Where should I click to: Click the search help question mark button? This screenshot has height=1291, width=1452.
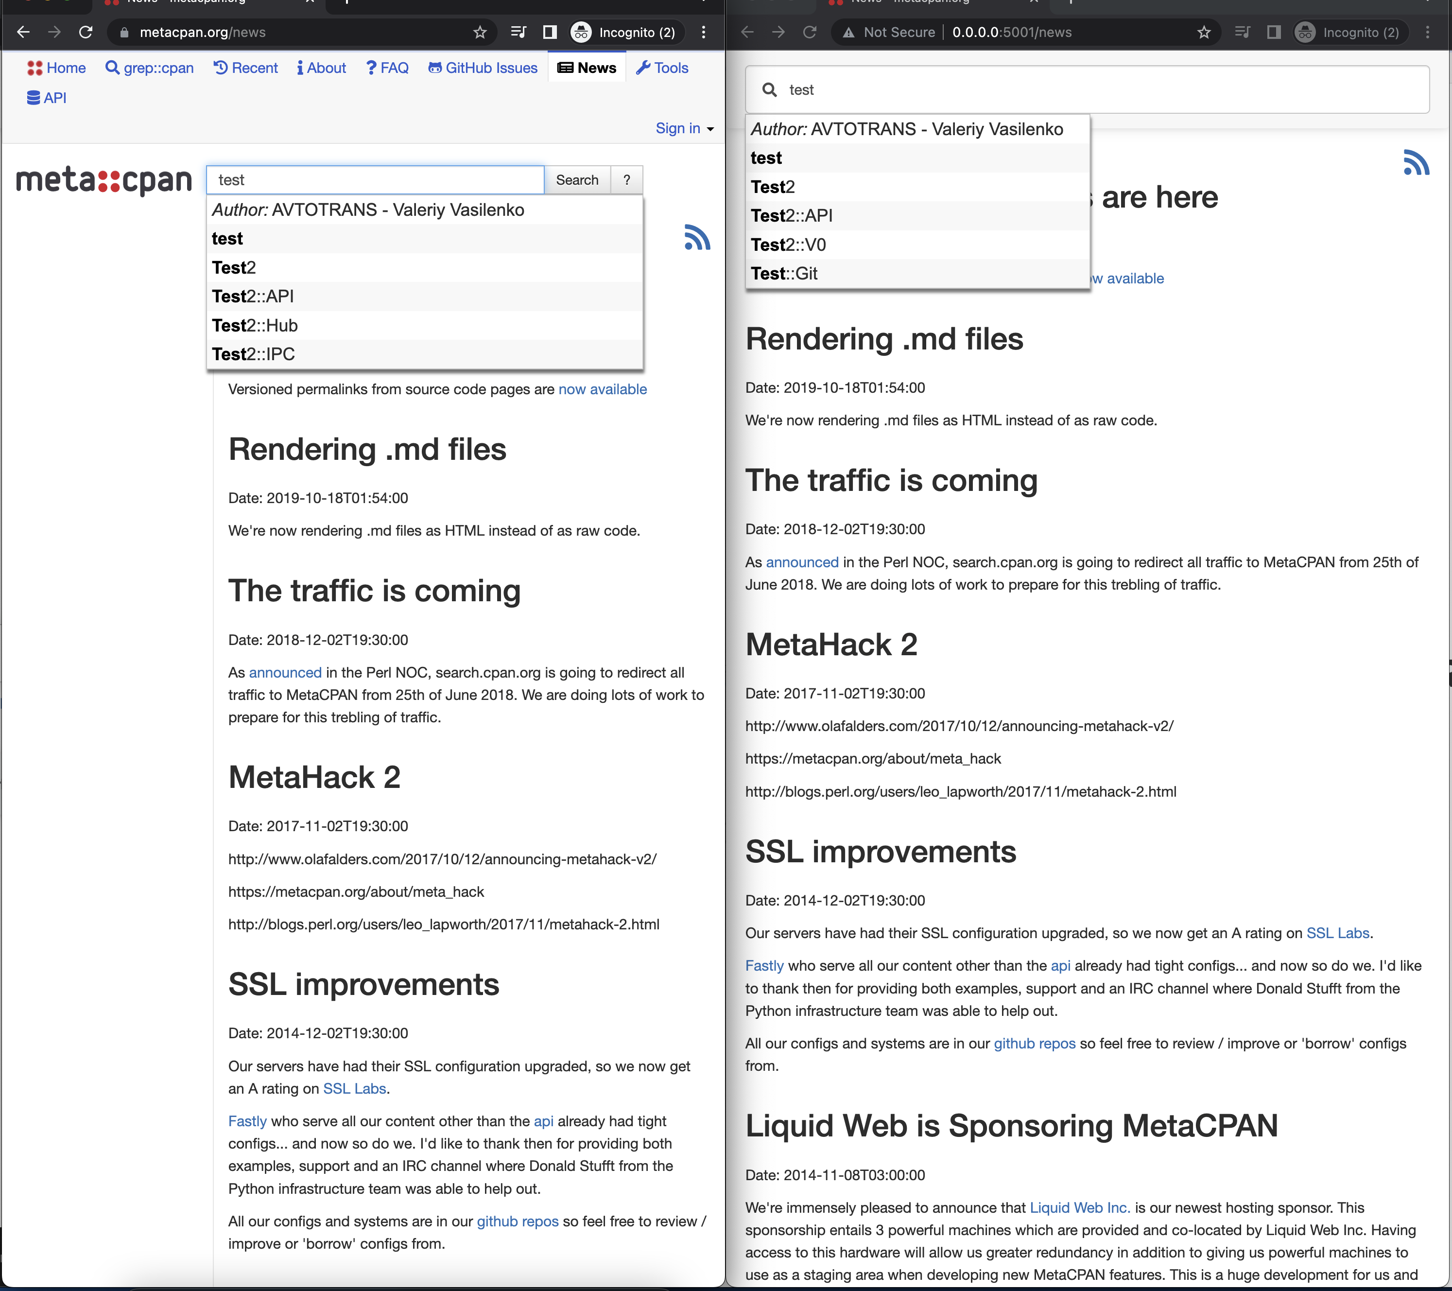pos(626,180)
